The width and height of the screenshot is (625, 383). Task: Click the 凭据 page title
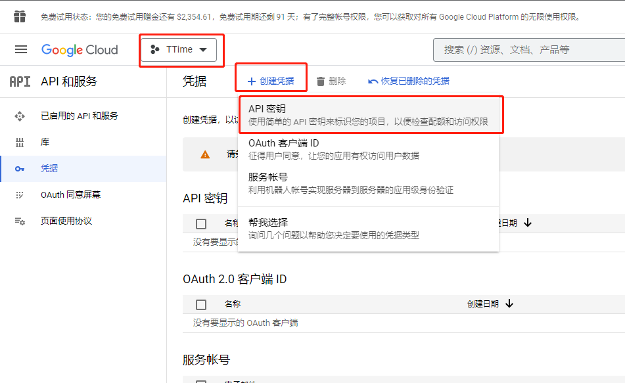coord(195,81)
